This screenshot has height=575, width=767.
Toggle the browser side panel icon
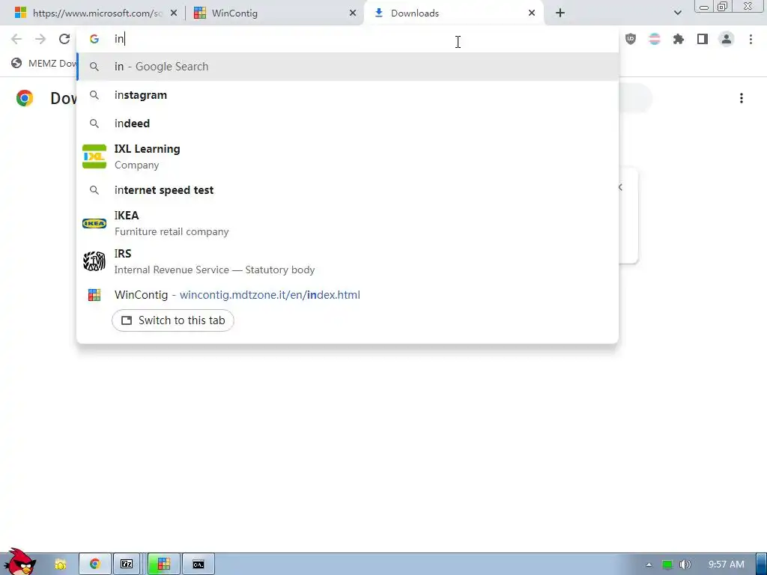(x=703, y=39)
